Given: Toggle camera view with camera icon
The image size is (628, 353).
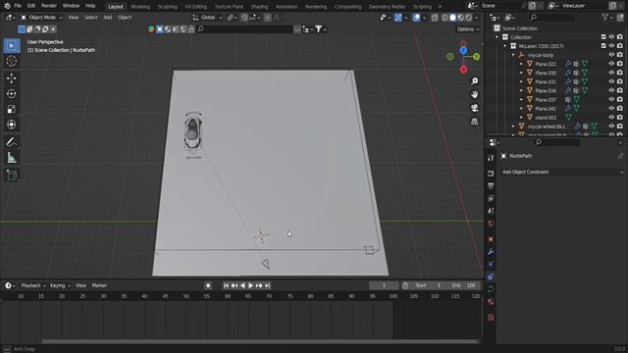Looking at the screenshot, I should pyautogui.click(x=474, y=108).
